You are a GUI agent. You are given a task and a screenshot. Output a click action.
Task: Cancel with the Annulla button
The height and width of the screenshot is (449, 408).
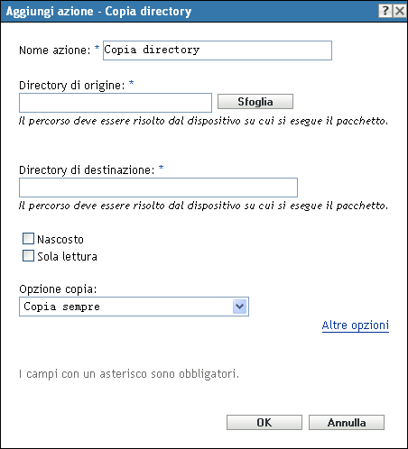coord(347,423)
